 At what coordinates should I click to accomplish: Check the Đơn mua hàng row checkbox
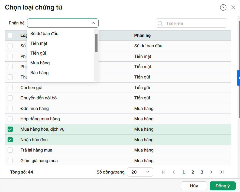[10, 109]
